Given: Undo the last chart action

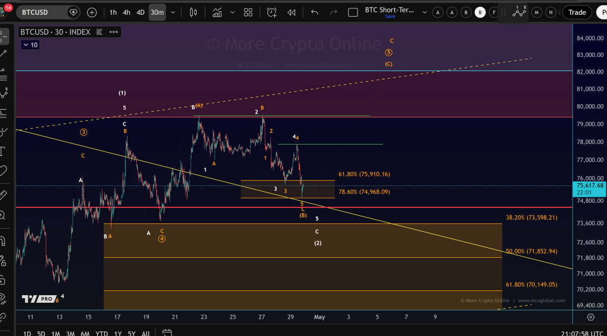Looking at the screenshot, I should tap(315, 12).
